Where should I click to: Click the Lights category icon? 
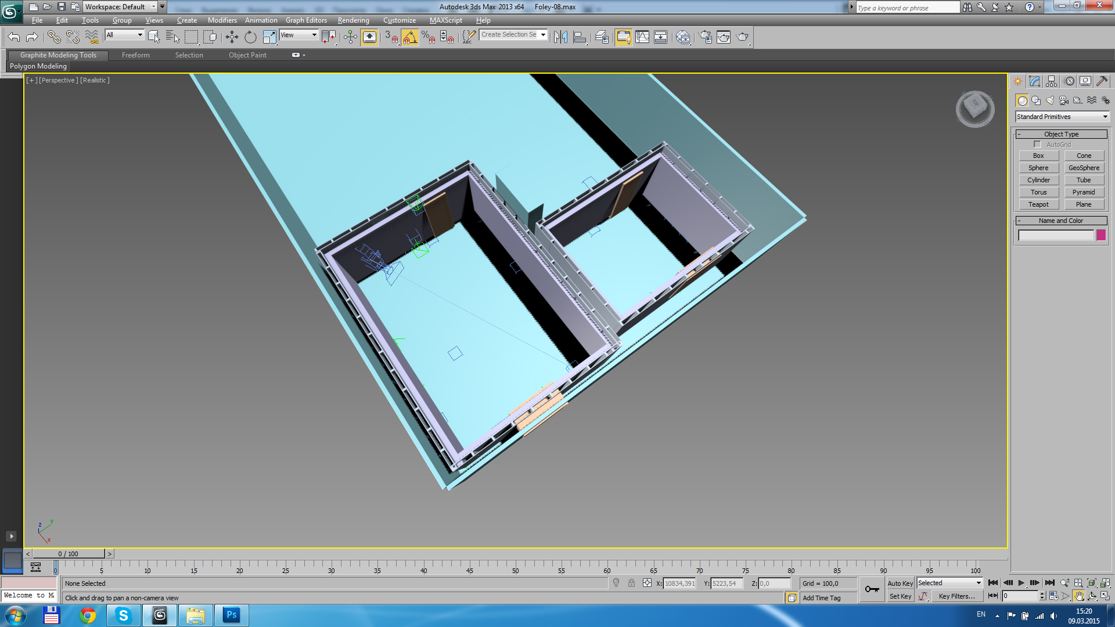[1050, 100]
